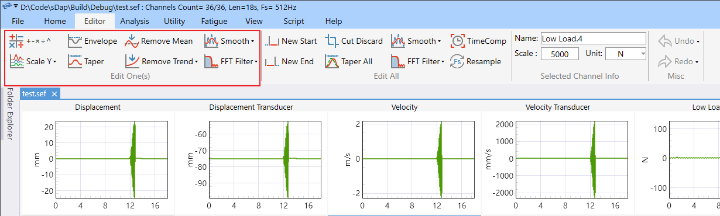720x216 pixels.
Task: Open the Unit combo box
Action: click(626, 54)
